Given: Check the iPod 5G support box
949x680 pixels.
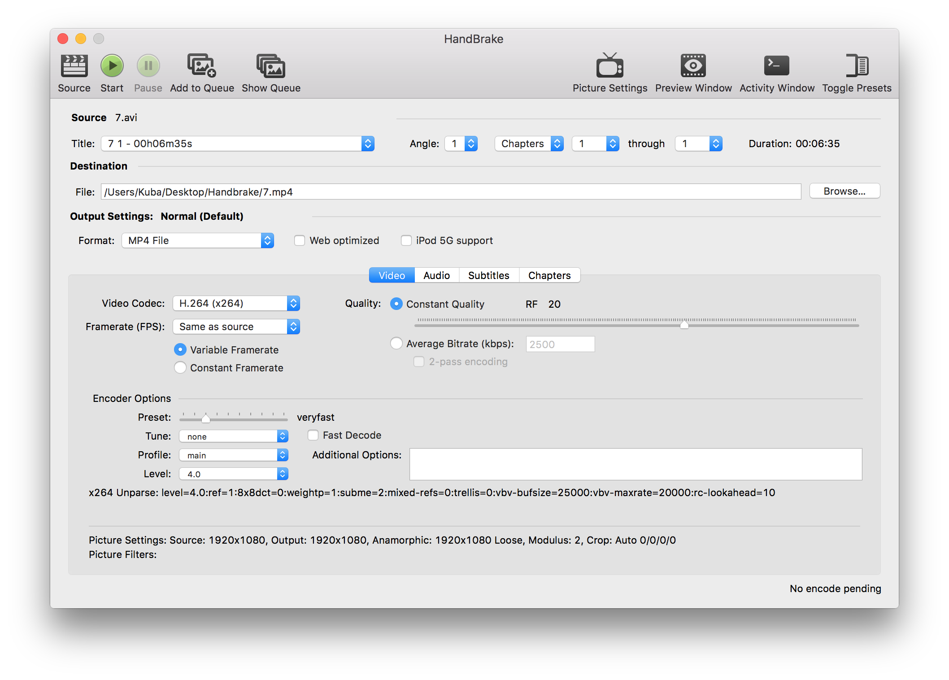Looking at the screenshot, I should coord(406,241).
